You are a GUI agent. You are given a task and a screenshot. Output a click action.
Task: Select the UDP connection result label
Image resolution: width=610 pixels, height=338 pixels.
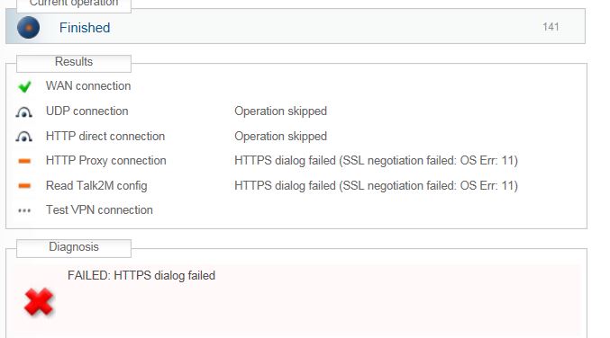[x=87, y=111]
